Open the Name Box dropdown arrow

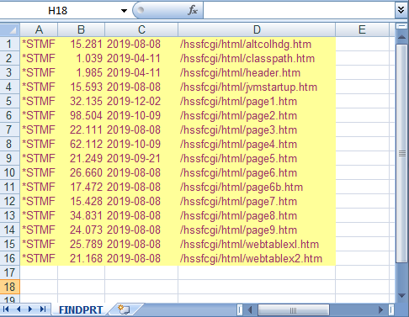tap(124, 11)
